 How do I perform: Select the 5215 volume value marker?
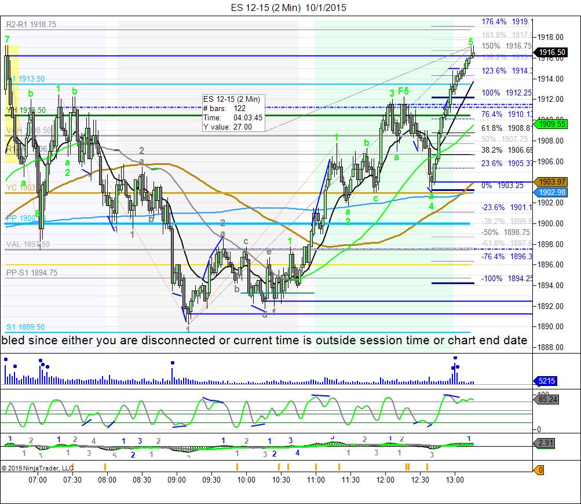pos(545,381)
